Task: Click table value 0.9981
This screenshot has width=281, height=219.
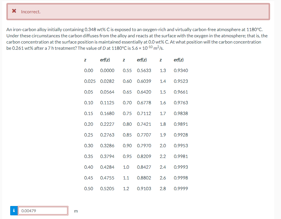Action: pyautogui.click(x=181, y=156)
